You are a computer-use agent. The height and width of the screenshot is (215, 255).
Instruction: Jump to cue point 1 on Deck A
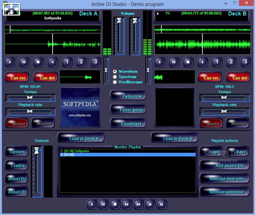[67, 62]
